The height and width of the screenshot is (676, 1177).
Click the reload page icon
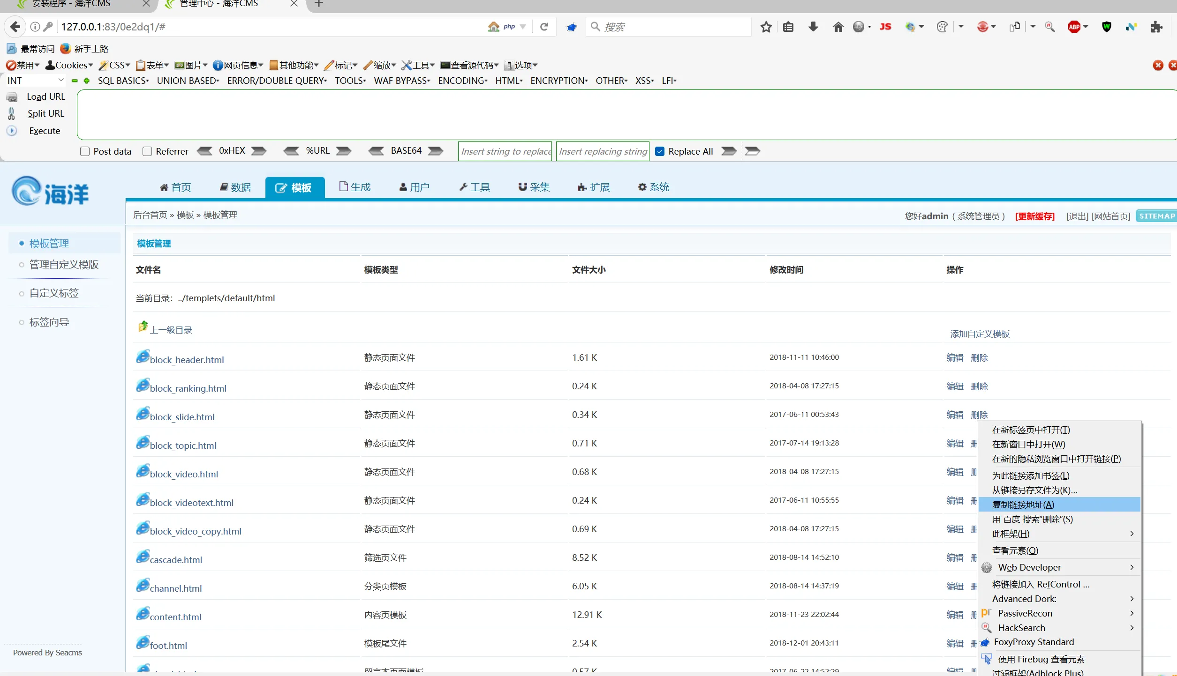coord(544,27)
